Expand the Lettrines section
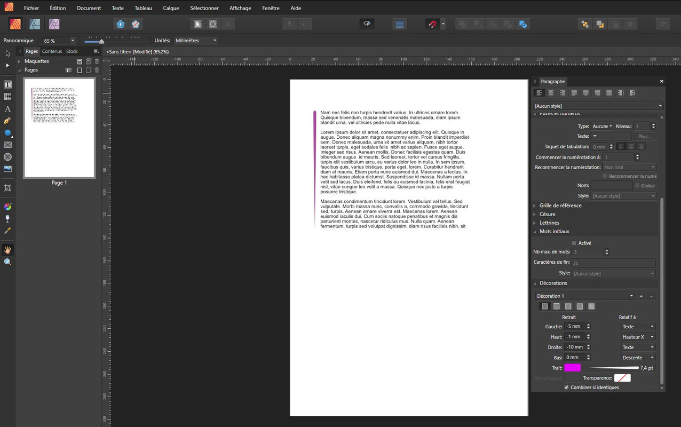681x427 pixels. (x=535, y=223)
